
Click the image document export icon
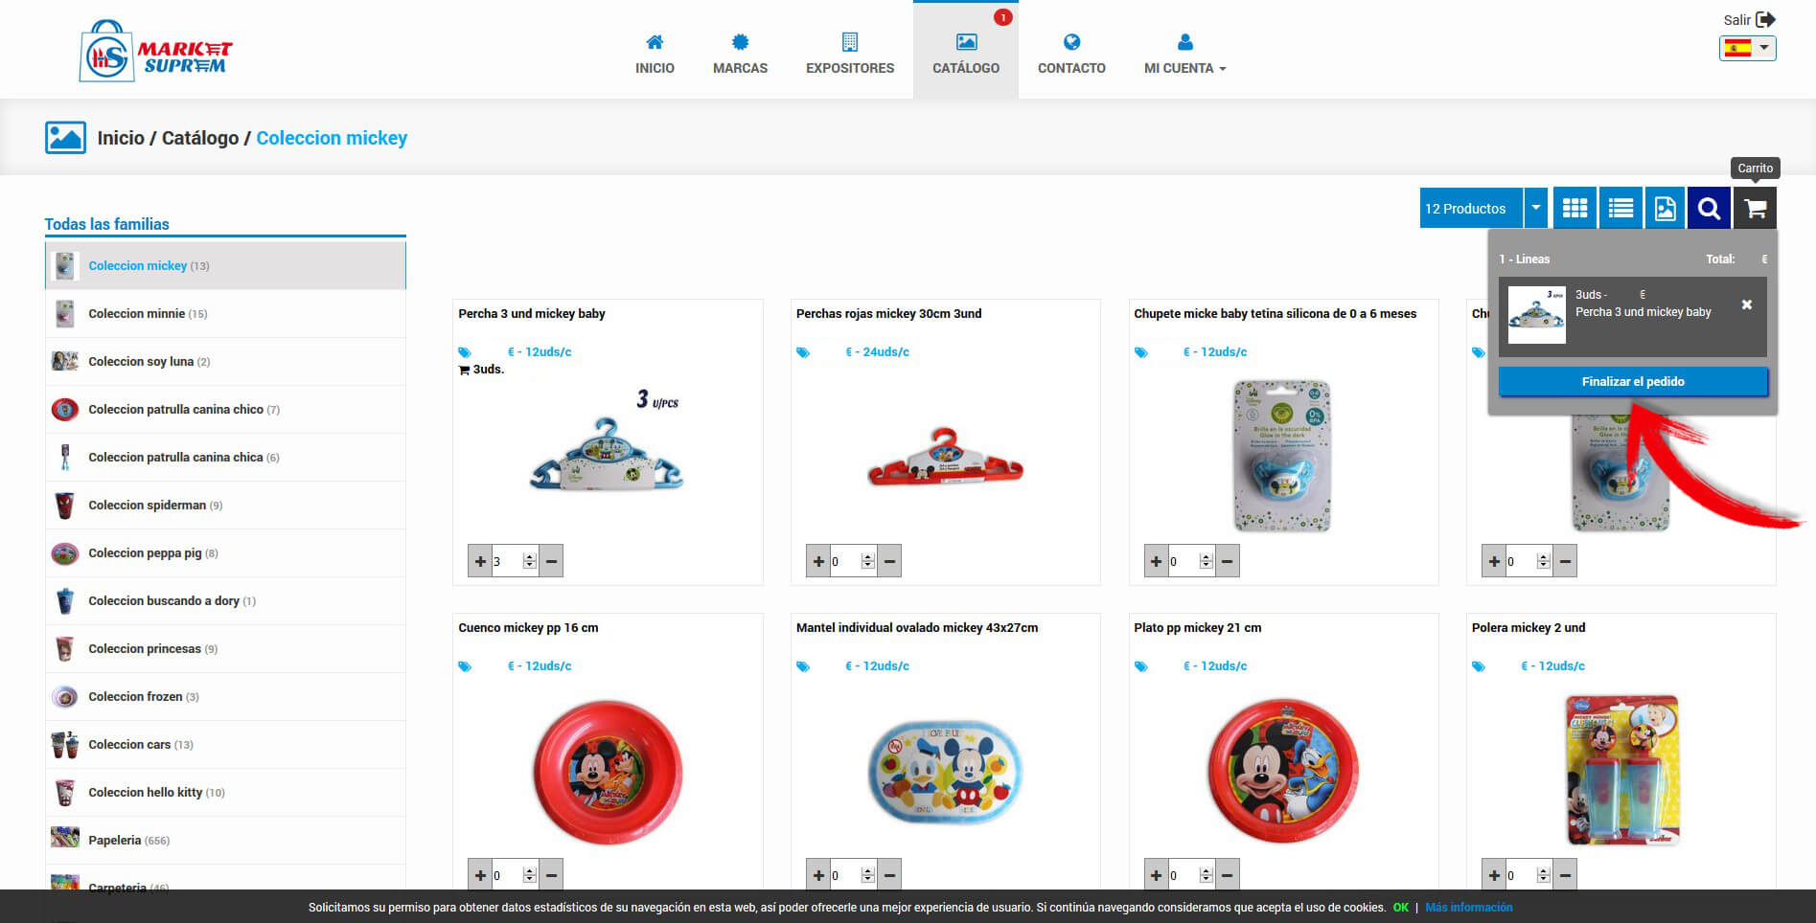point(1665,208)
